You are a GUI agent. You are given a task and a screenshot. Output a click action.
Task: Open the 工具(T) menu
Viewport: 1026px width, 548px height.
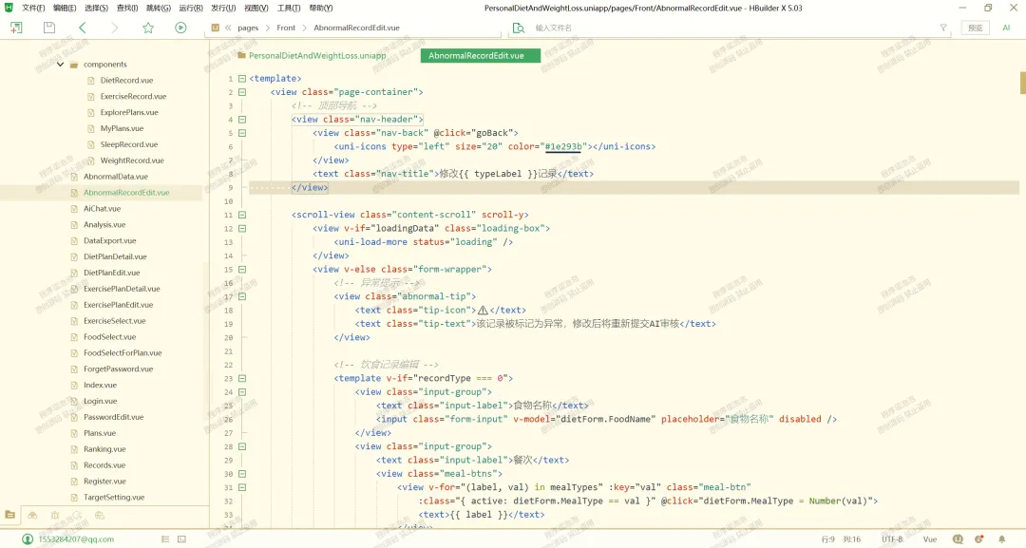[289, 8]
